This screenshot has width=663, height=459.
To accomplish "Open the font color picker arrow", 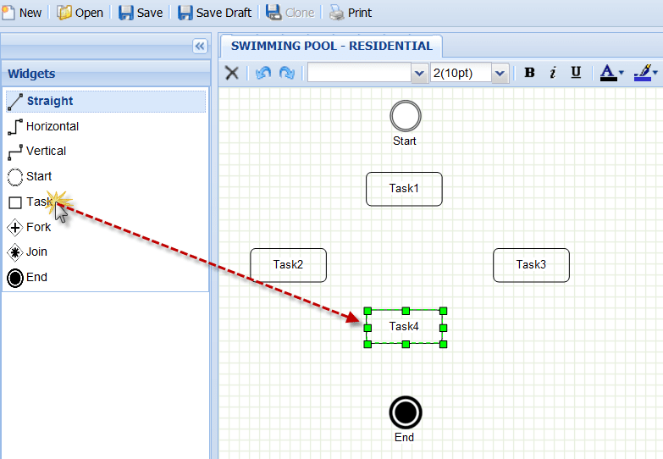I will point(622,74).
